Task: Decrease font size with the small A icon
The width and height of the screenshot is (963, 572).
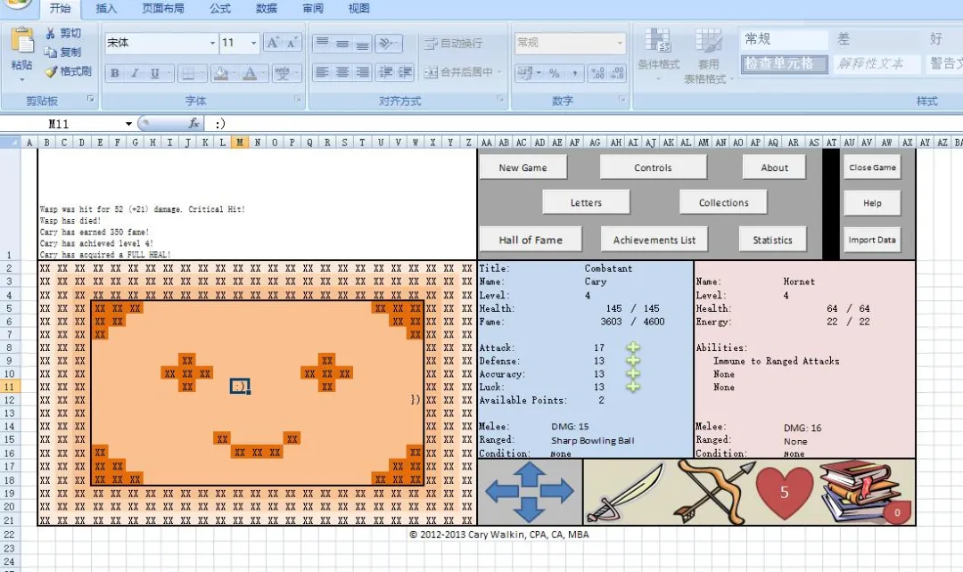Action: click(292, 43)
